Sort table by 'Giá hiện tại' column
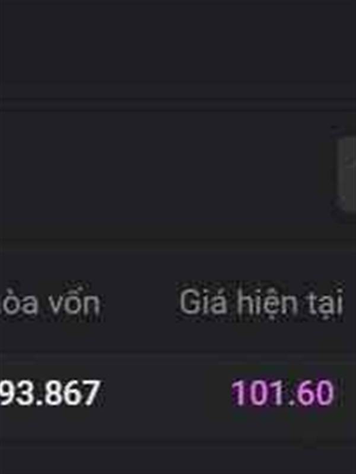 261,302
